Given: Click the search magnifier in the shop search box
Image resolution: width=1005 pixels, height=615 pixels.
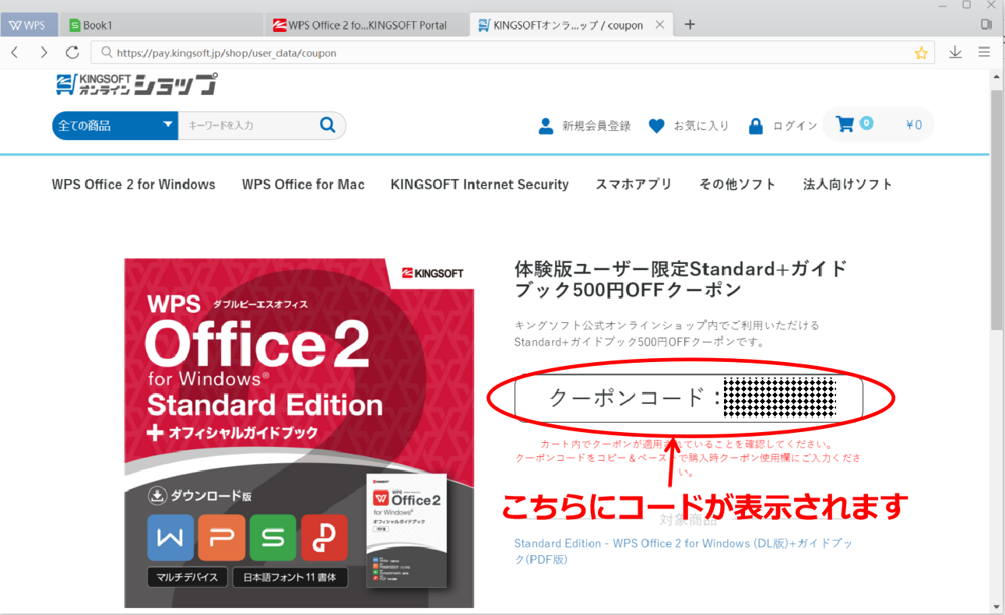Looking at the screenshot, I should pyautogui.click(x=328, y=125).
